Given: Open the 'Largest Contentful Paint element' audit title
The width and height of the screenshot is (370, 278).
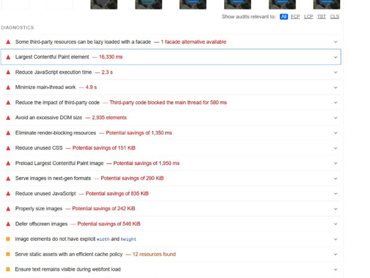Looking at the screenshot, I should point(52,57).
